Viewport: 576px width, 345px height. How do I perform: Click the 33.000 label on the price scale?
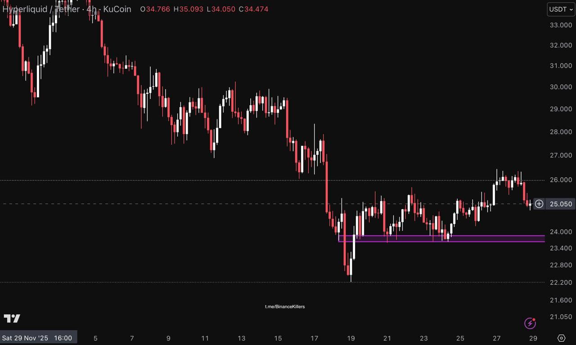561,25
